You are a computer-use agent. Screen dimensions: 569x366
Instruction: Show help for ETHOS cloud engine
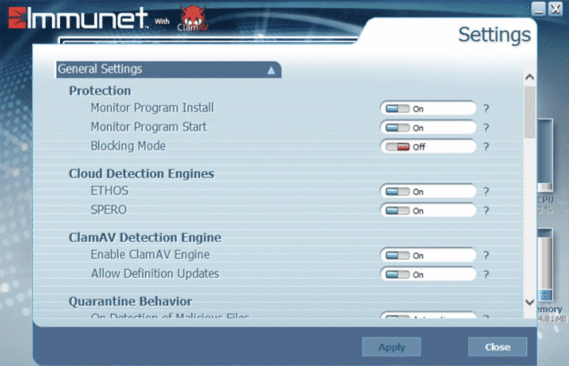coord(486,192)
